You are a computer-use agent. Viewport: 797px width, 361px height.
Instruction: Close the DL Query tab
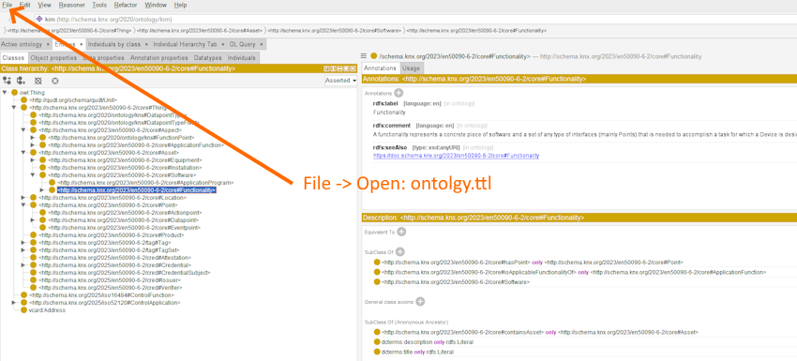click(x=261, y=45)
